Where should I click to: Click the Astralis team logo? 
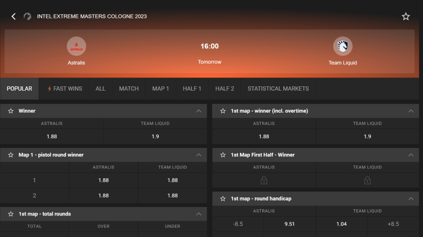click(76, 46)
